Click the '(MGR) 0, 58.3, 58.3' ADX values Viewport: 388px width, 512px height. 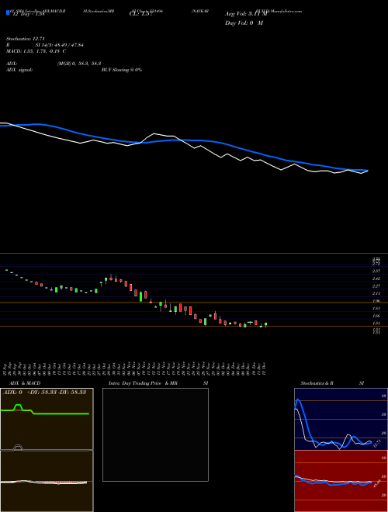point(78,64)
